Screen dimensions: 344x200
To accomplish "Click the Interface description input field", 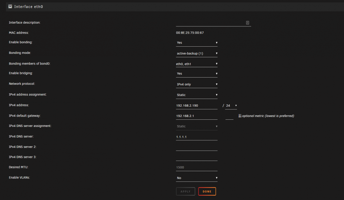I will pos(213,23).
